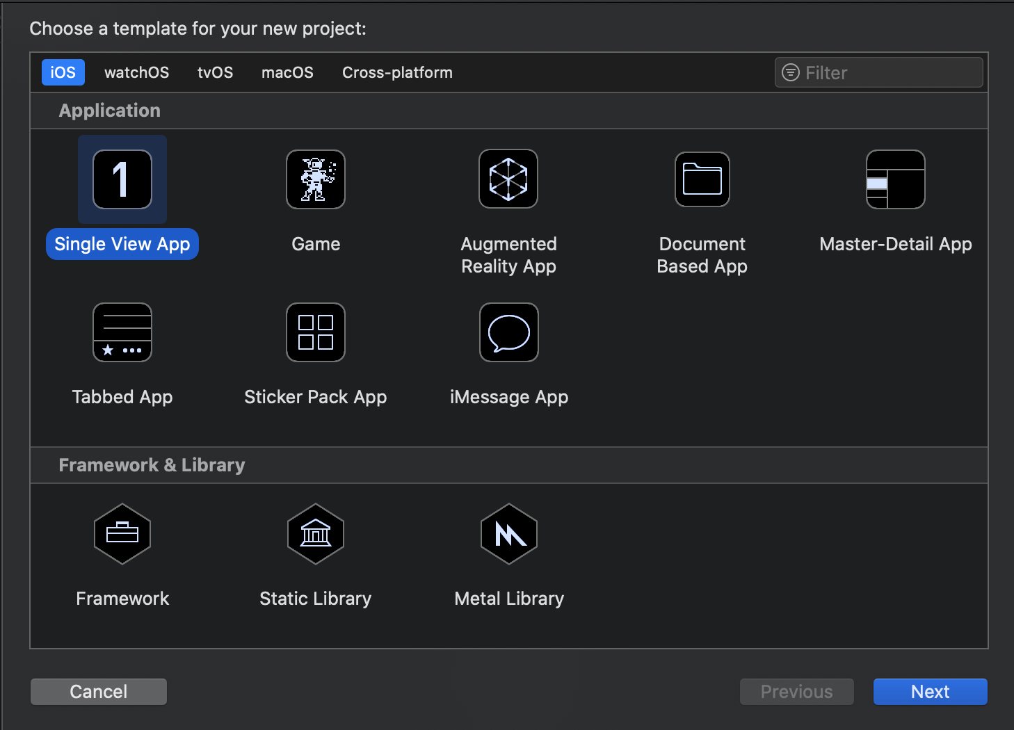Pick the Sticker Pack App icon
Screen dimensions: 1014x730
[x=316, y=332]
